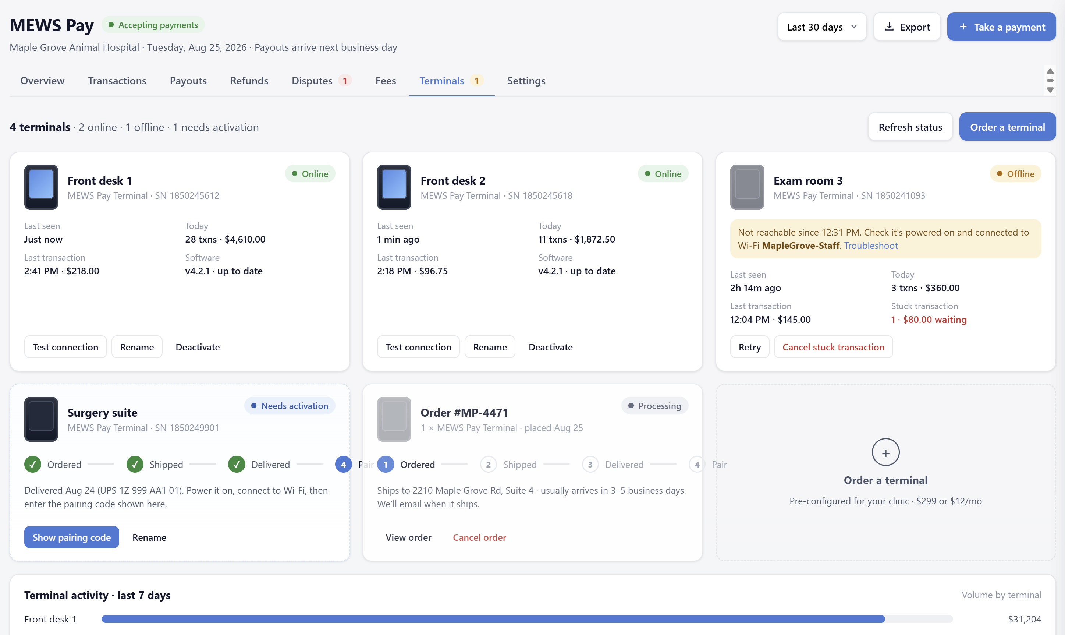Click Refresh status button
1065x635 pixels.
910,127
